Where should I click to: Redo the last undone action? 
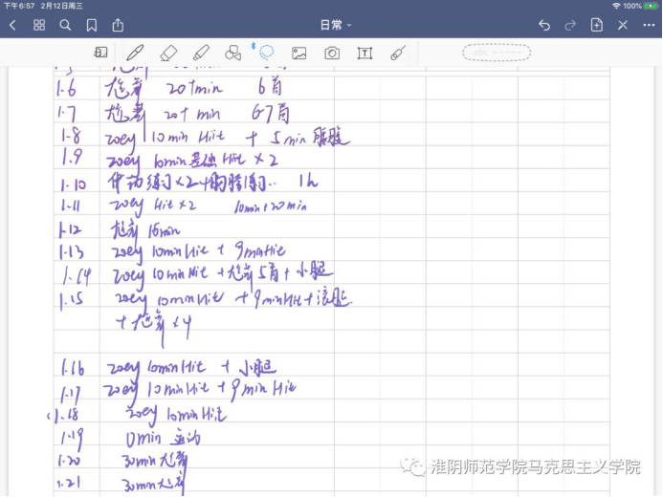[x=571, y=25]
